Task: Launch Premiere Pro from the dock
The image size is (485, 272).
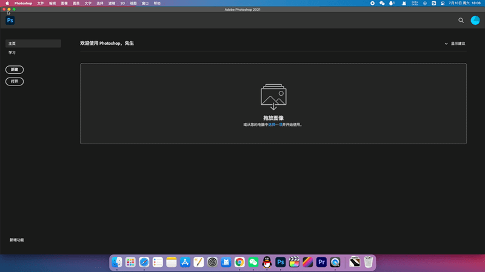Action: [321, 262]
